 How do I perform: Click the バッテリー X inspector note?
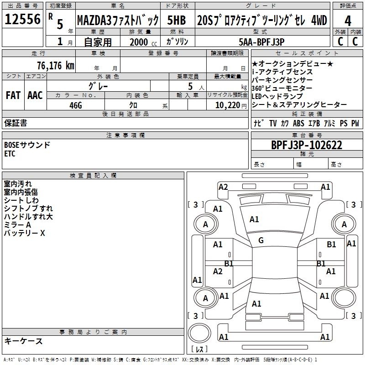[25, 233]
